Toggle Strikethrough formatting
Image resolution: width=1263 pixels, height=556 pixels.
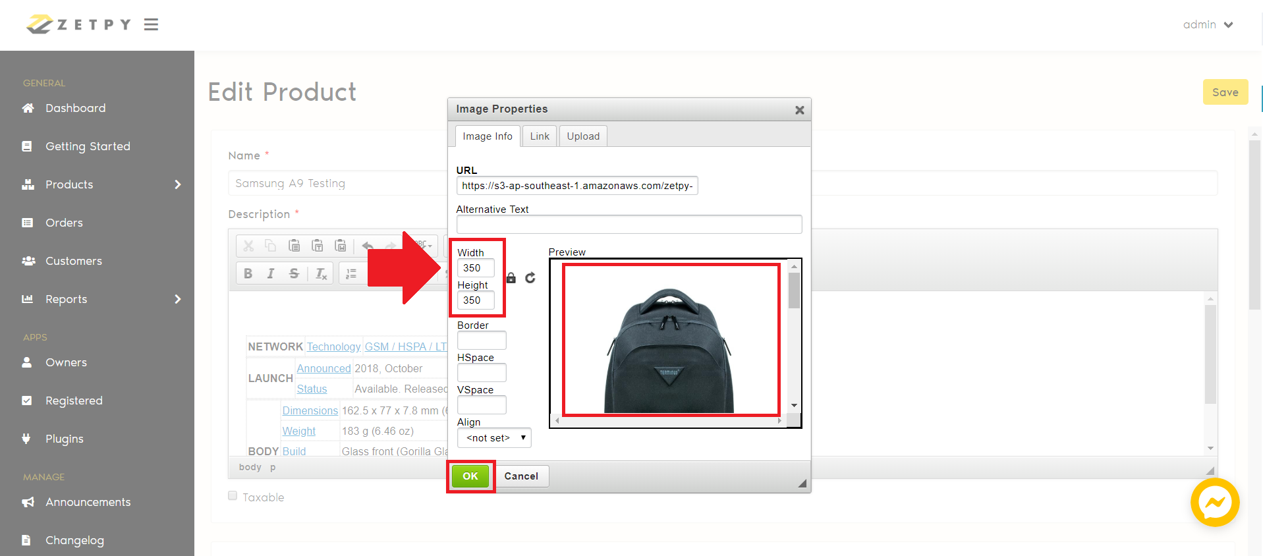tap(294, 273)
